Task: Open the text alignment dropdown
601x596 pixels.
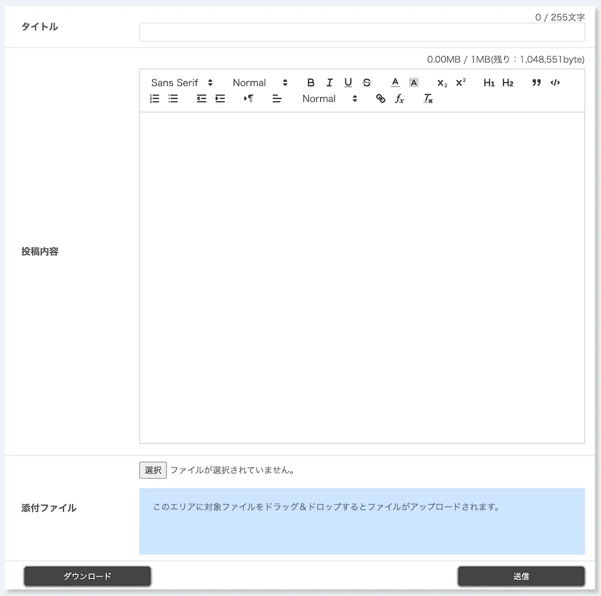Action: pos(277,99)
